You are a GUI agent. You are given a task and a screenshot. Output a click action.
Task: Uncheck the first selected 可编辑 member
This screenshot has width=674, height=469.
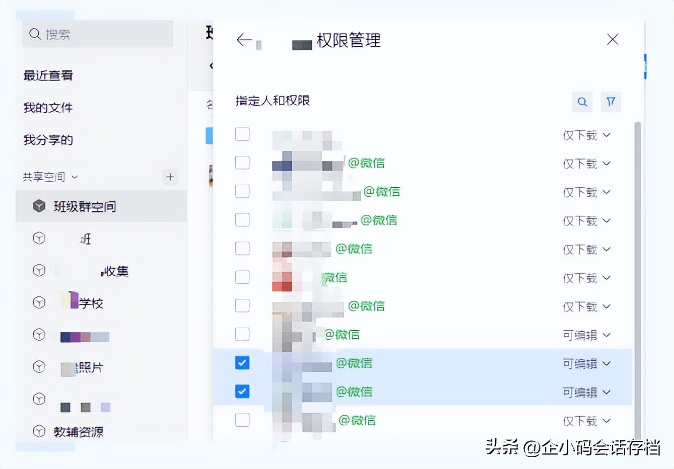point(242,362)
